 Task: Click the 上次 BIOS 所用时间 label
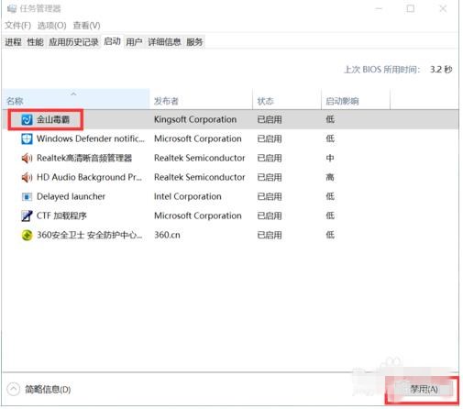click(382, 70)
